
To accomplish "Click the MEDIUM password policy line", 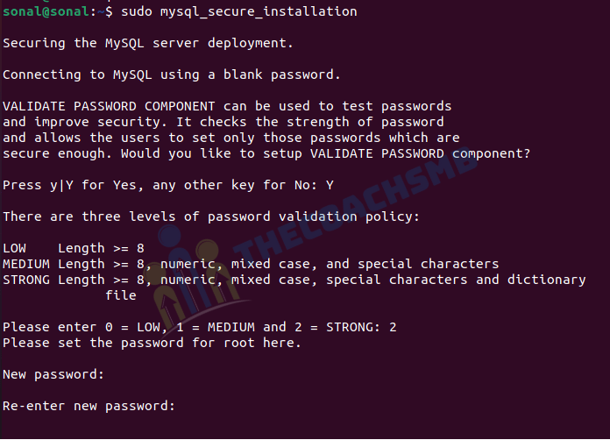I will click(x=251, y=264).
